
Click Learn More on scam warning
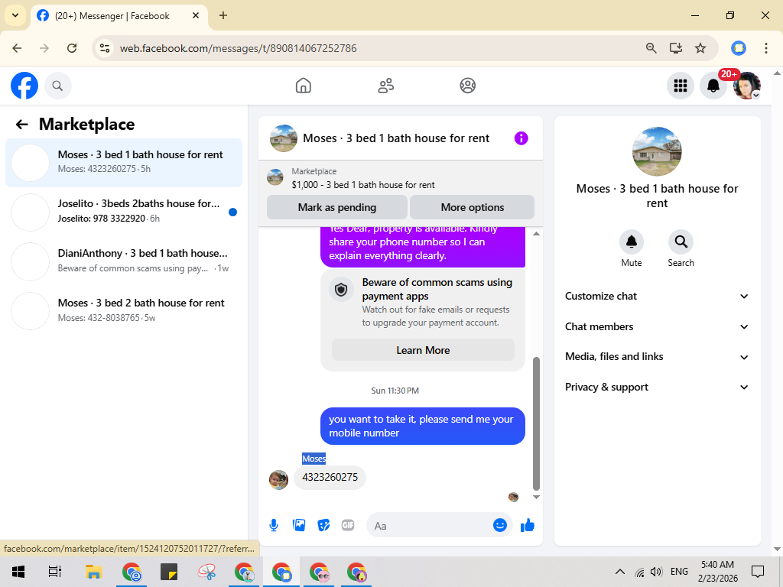423,350
